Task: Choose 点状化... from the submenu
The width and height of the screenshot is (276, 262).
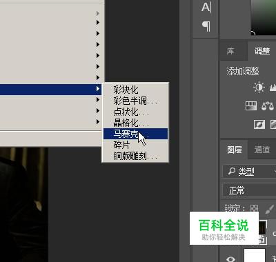Action: pos(135,112)
